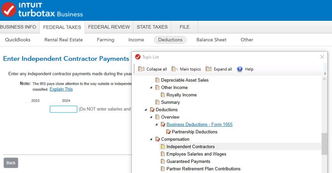This screenshot has height=173, width=332.
Task: Open the blue Help question icon
Action: click(x=240, y=69)
